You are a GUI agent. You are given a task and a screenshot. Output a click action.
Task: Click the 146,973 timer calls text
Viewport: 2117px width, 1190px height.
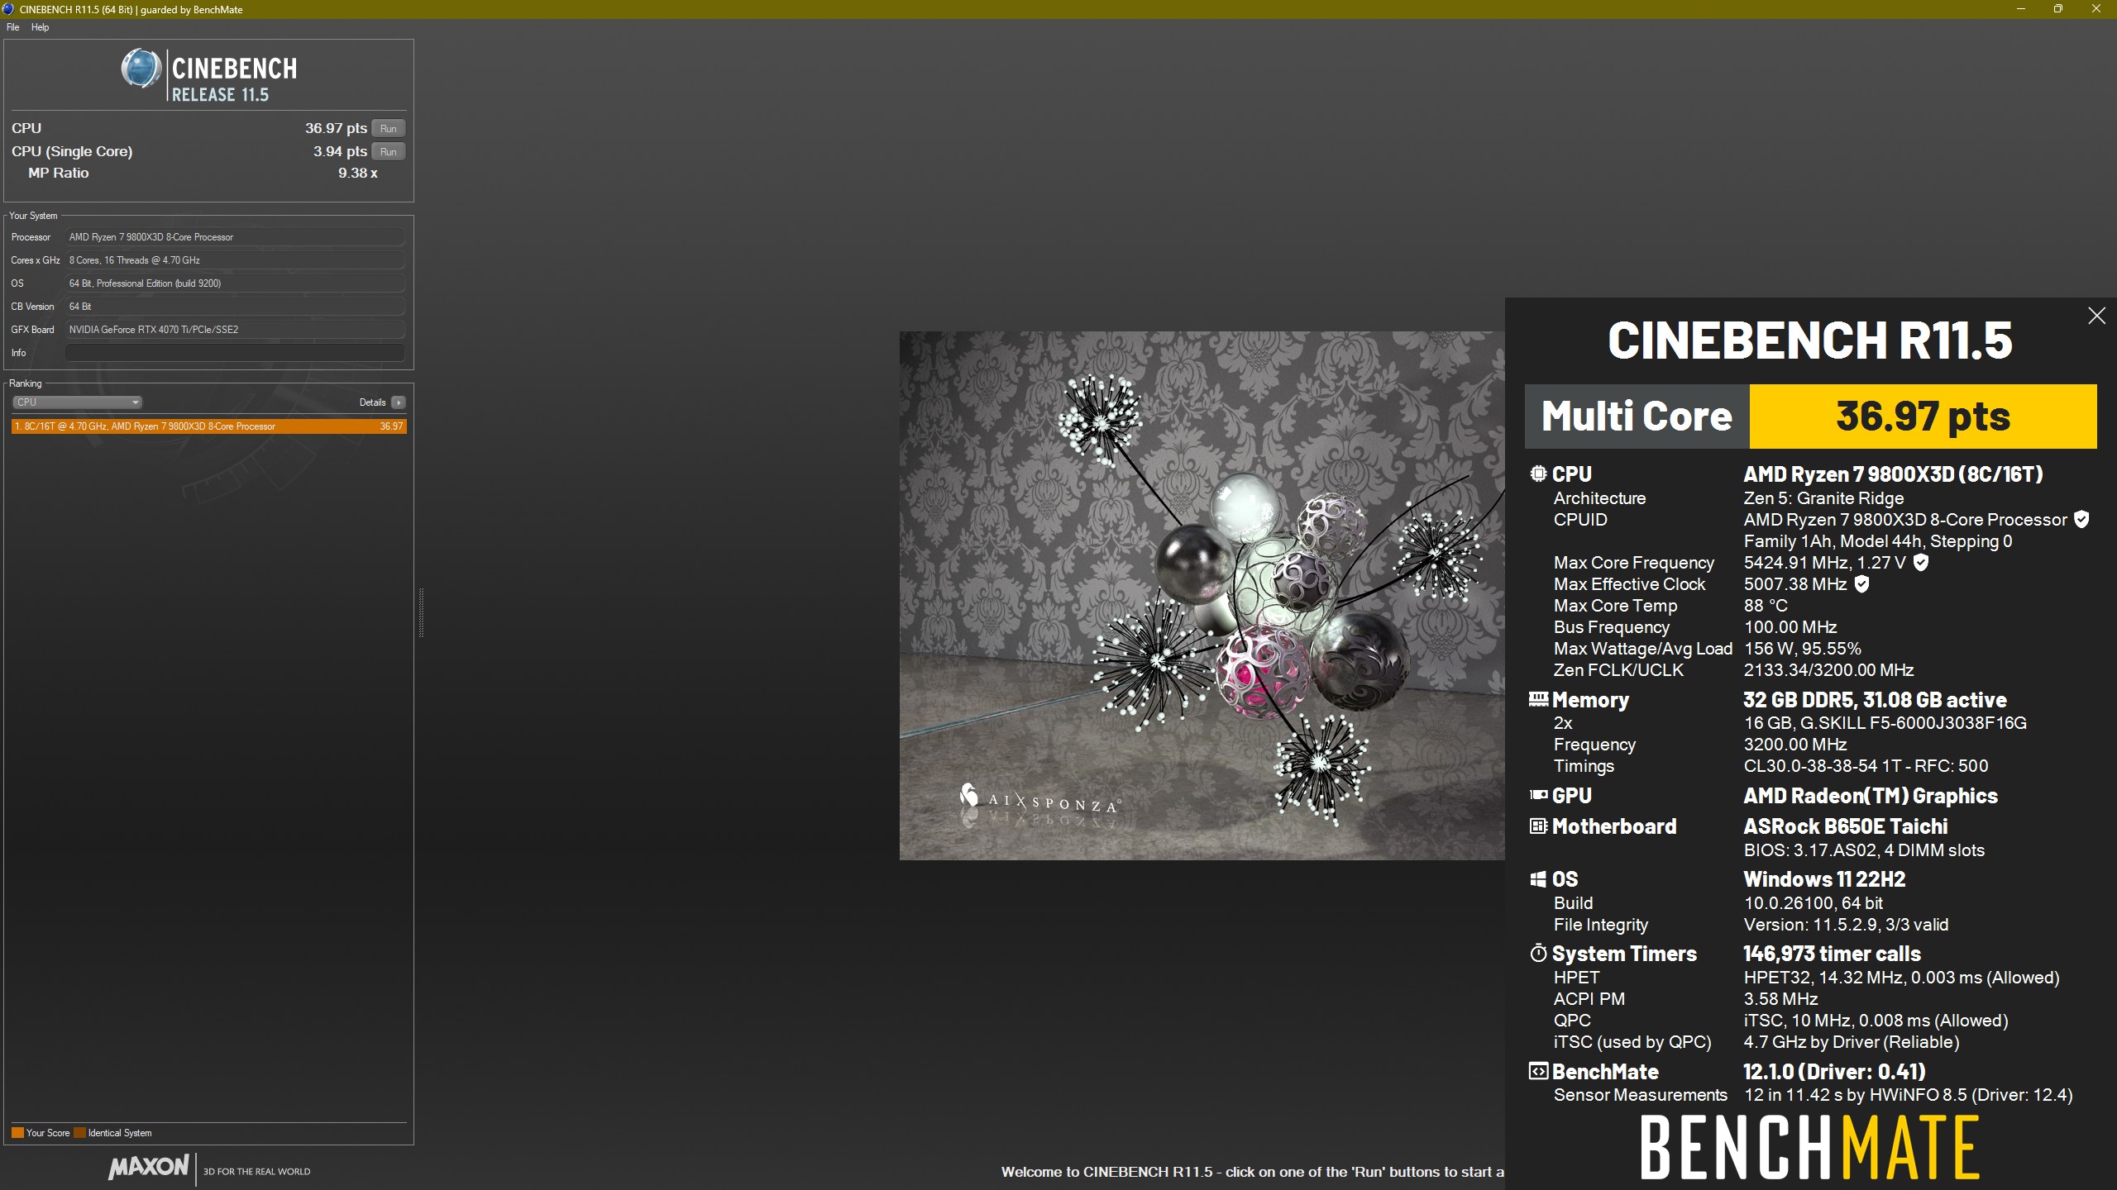[x=1832, y=954]
